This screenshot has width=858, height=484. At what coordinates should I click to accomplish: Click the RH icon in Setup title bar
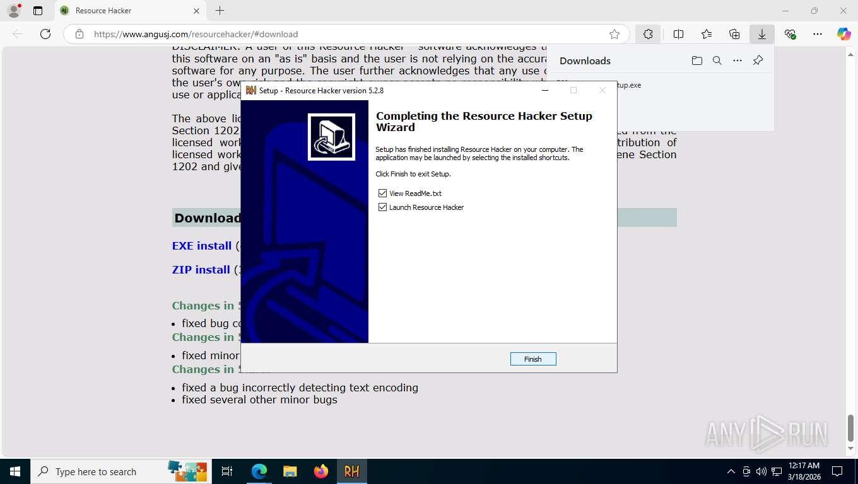click(x=251, y=90)
